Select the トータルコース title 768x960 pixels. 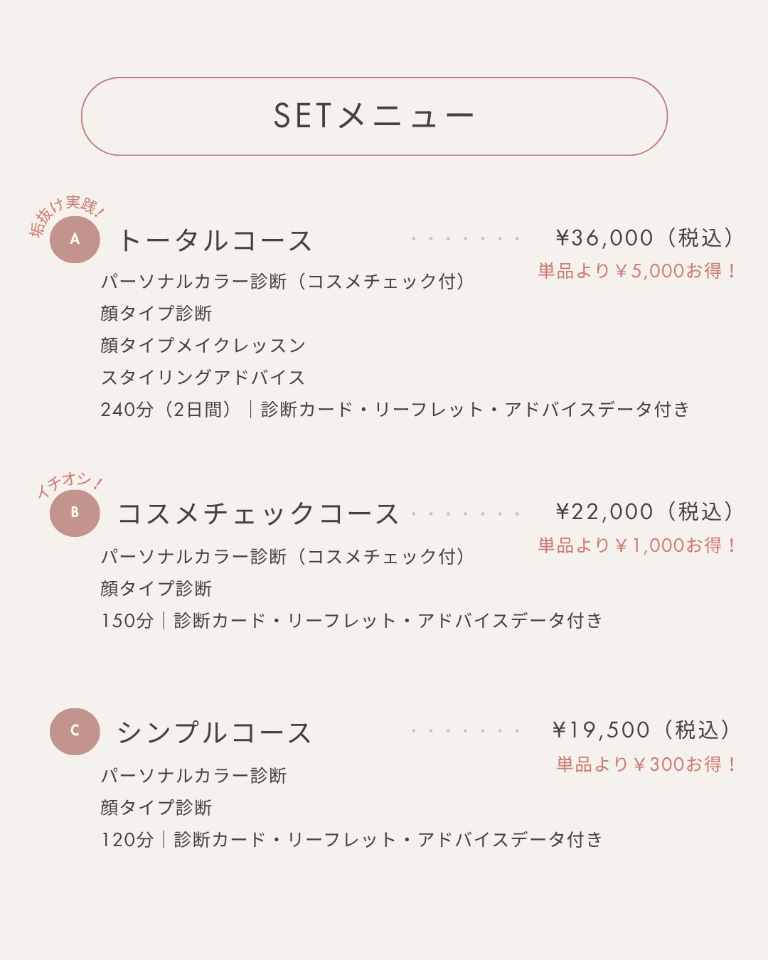coord(215,240)
